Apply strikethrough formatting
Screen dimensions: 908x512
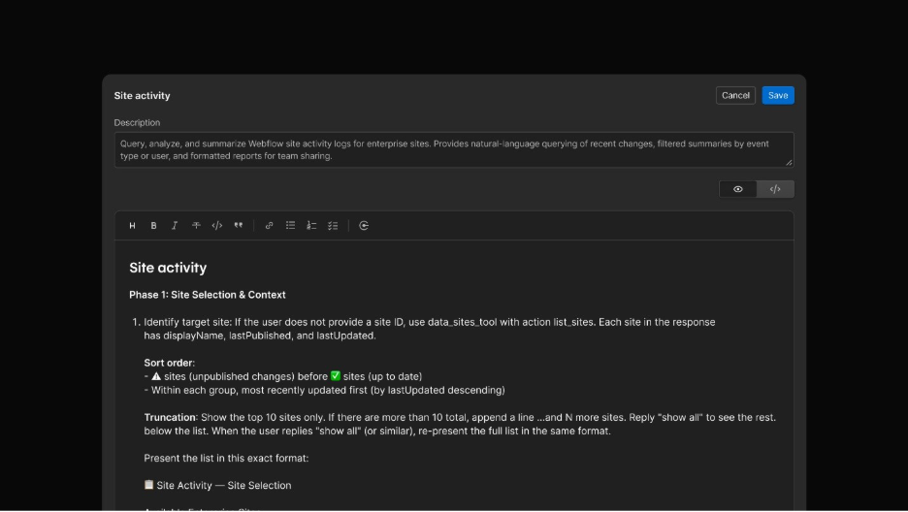coord(196,226)
